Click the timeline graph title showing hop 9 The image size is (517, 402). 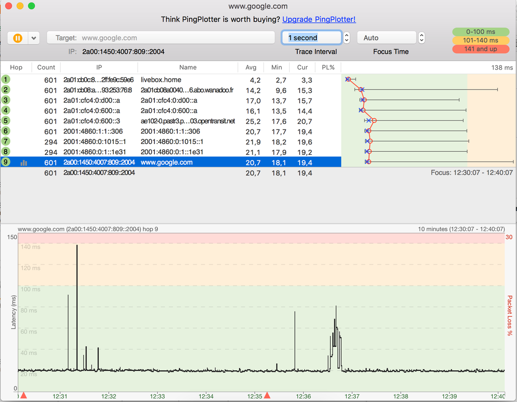(x=87, y=229)
